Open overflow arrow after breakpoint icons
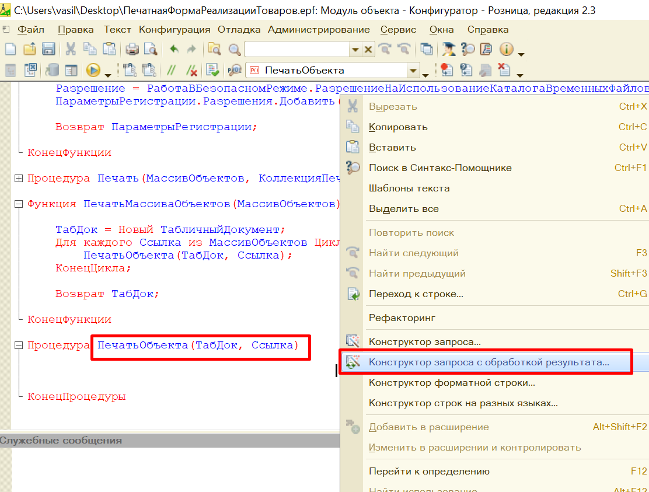 coord(520,75)
